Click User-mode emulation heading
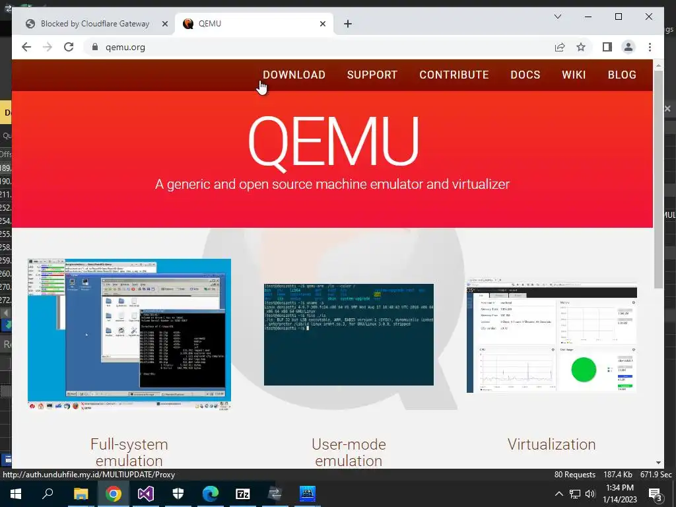This screenshot has width=676, height=507. point(349,452)
